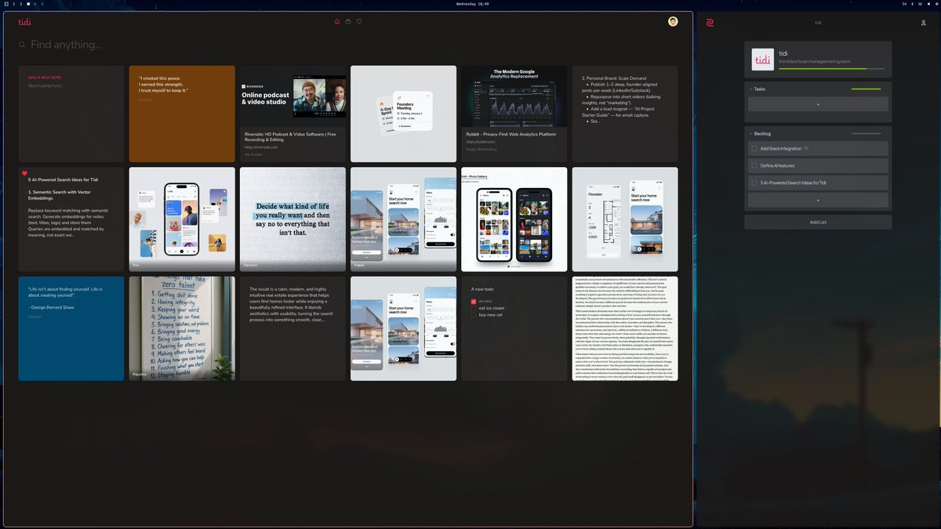Uncheck the completed todo in A new todo note

pyautogui.click(x=473, y=301)
